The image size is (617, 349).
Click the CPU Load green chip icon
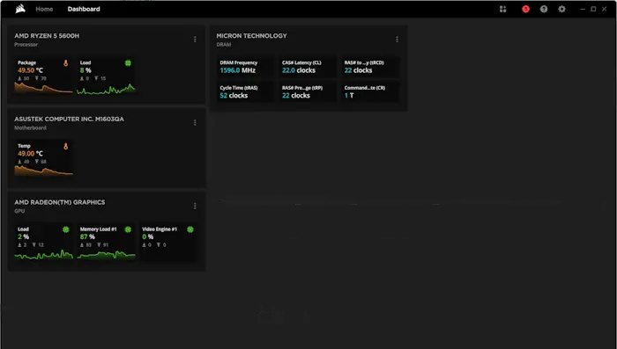pyautogui.click(x=128, y=62)
